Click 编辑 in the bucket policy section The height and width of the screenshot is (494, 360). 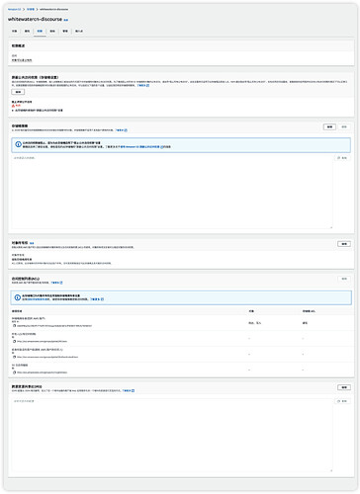pyautogui.click(x=329, y=126)
